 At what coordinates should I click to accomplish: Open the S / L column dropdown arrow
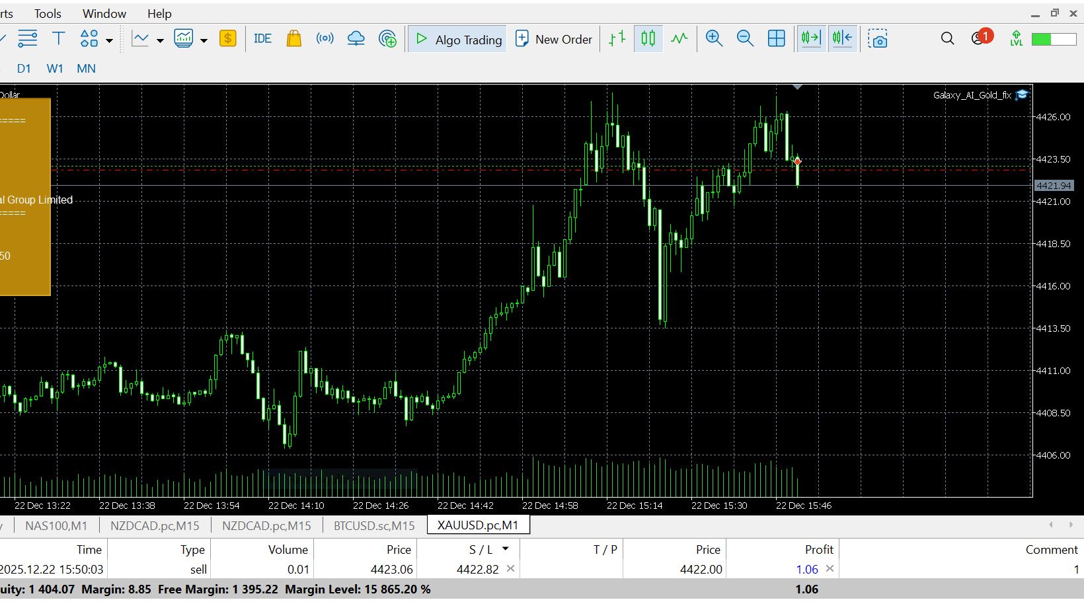click(506, 549)
